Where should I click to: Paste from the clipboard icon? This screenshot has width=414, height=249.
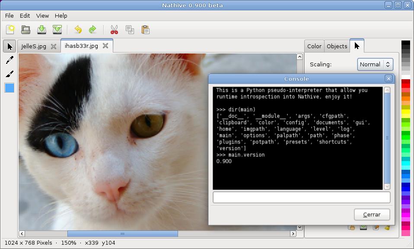[145, 29]
